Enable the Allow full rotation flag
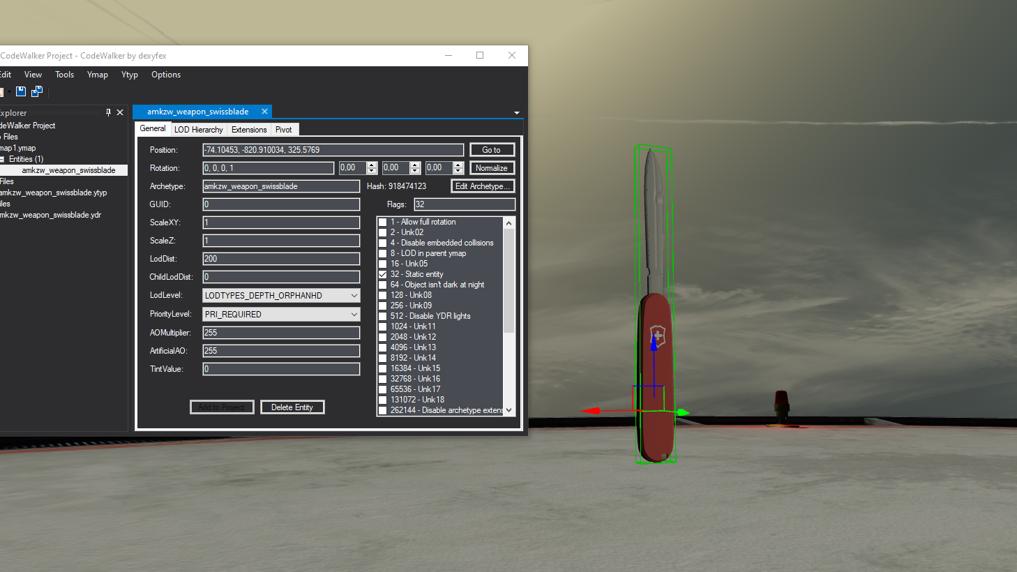The width and height of the screenshot is (1017, 572). pos(382,222)
